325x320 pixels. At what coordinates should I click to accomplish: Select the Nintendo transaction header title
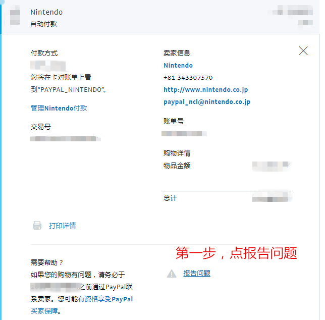[46, 12]
